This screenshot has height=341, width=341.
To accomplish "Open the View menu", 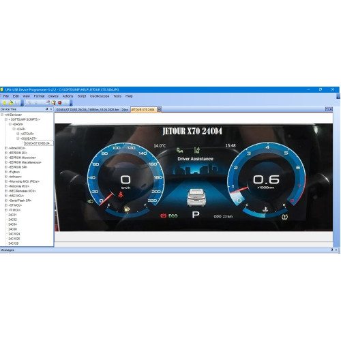I will click(x=26, y=96).
